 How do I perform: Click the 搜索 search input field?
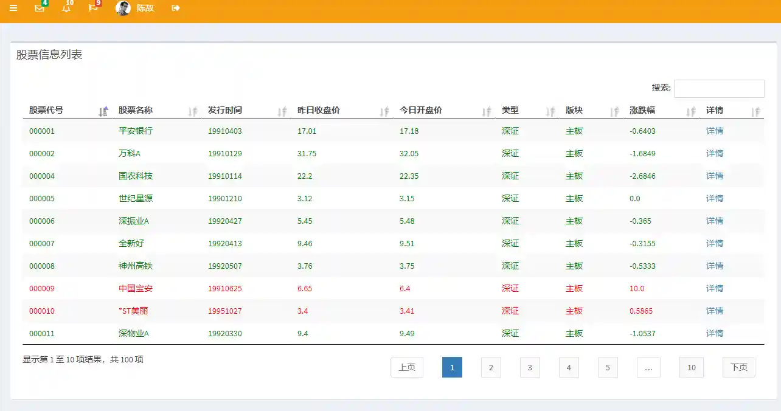tap(720, 88)
